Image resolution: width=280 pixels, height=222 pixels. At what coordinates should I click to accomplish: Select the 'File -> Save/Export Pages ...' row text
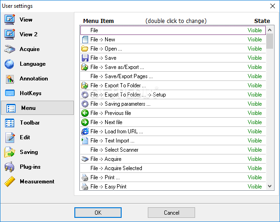[x=122, y=76]
